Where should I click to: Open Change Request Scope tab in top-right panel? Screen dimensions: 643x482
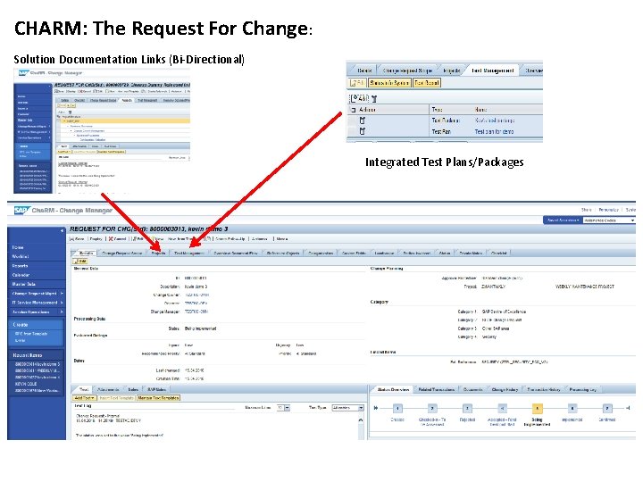tap(407, 71)
